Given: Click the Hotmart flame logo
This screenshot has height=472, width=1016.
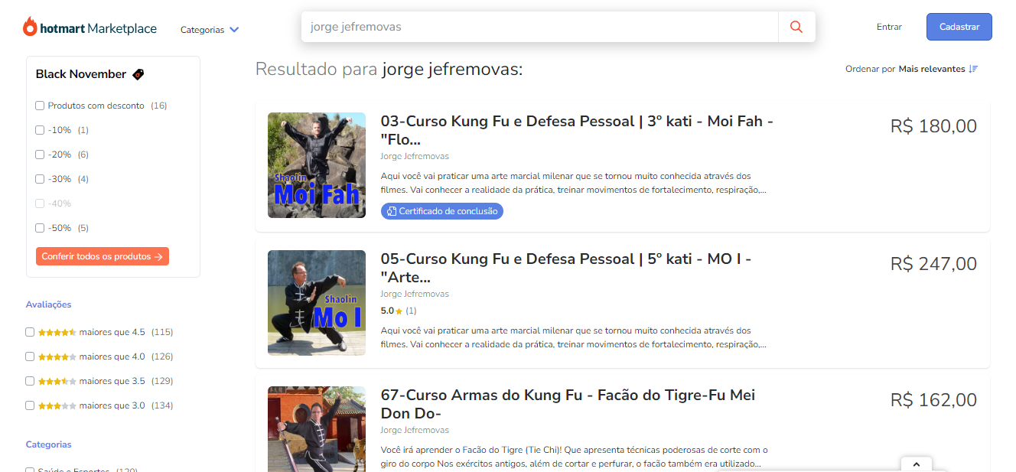Looking at the screenshot, I should click(30, 28).
